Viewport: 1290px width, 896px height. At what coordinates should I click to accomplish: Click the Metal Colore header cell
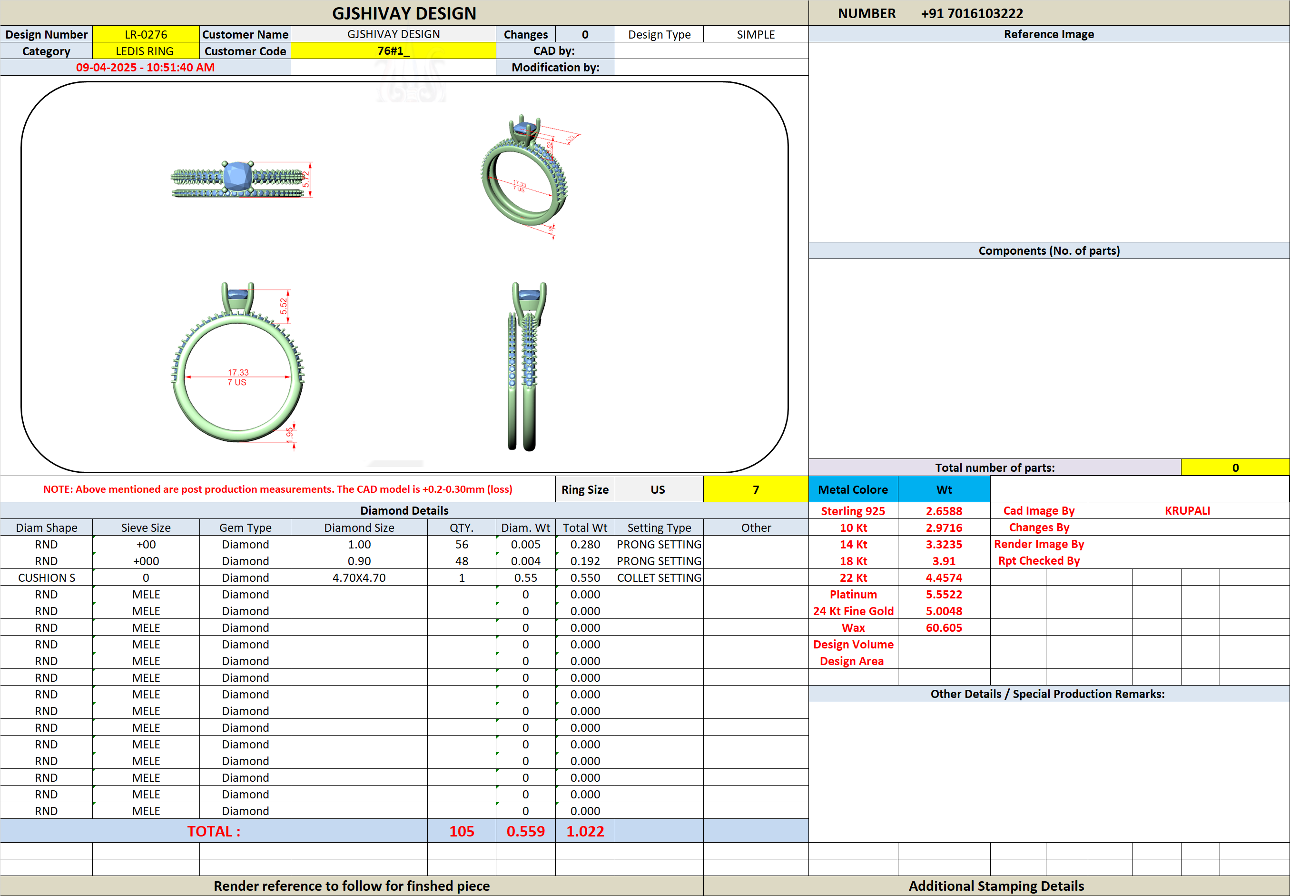(x=853, y=489)
